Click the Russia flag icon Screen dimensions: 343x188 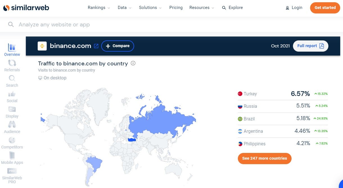pos(240,106)
